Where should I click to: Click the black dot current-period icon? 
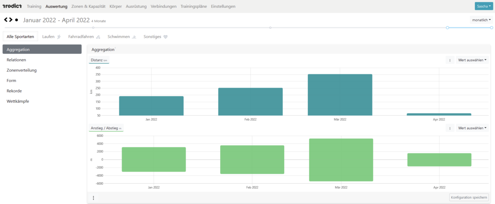tap(16, 19)
